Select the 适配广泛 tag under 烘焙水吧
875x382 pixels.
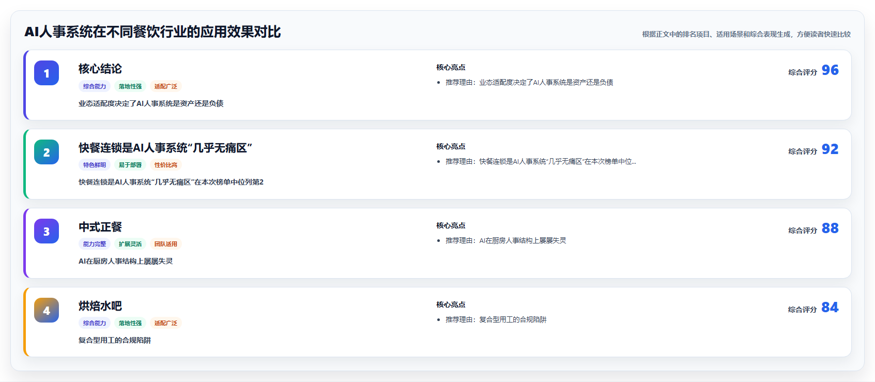[166, 323]
